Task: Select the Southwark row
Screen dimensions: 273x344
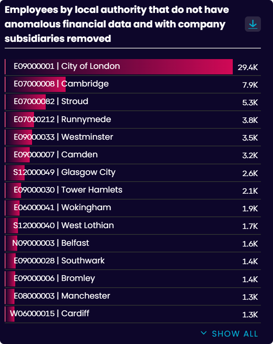Action: (133, 261)
